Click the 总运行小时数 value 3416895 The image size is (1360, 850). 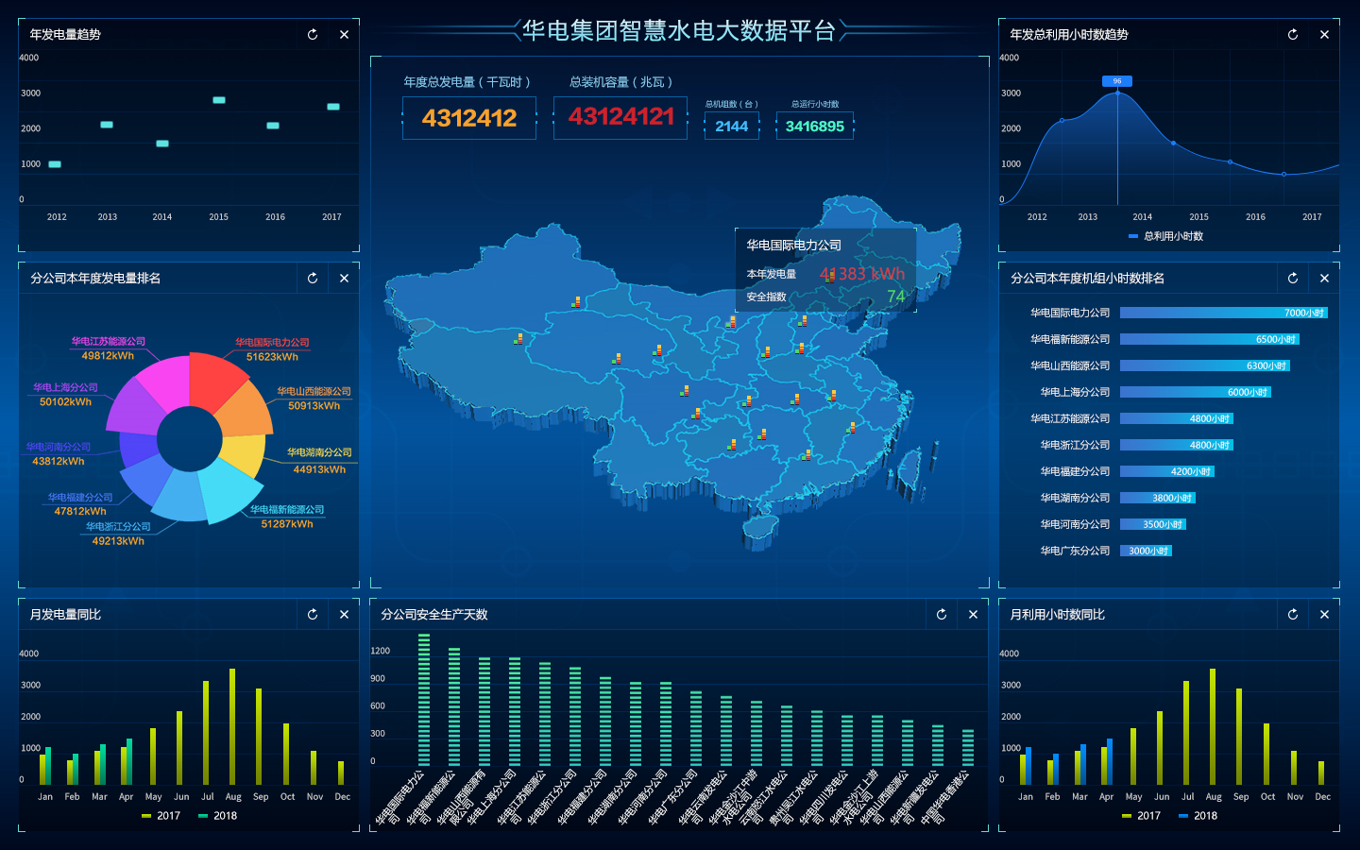point(815,126)
